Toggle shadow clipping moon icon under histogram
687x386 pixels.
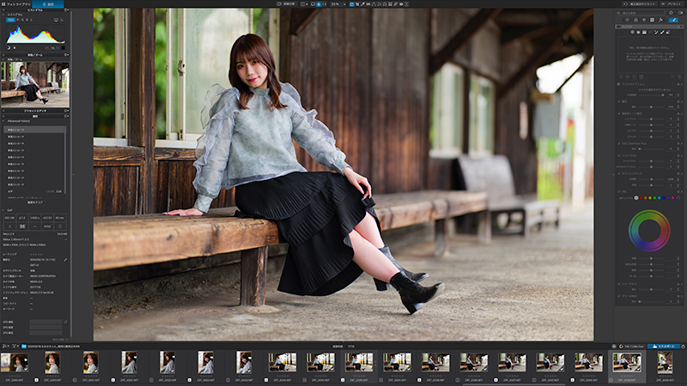point(9,48)
